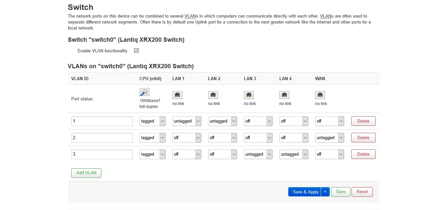Open CPU dropdown for VLAN 3
Viewport: 447px width, 210px height.
[x=152, y=154]
